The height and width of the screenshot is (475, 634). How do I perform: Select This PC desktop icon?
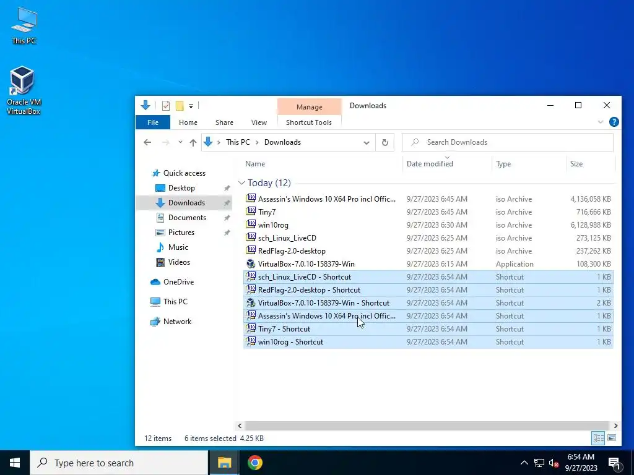pos(24,25)
